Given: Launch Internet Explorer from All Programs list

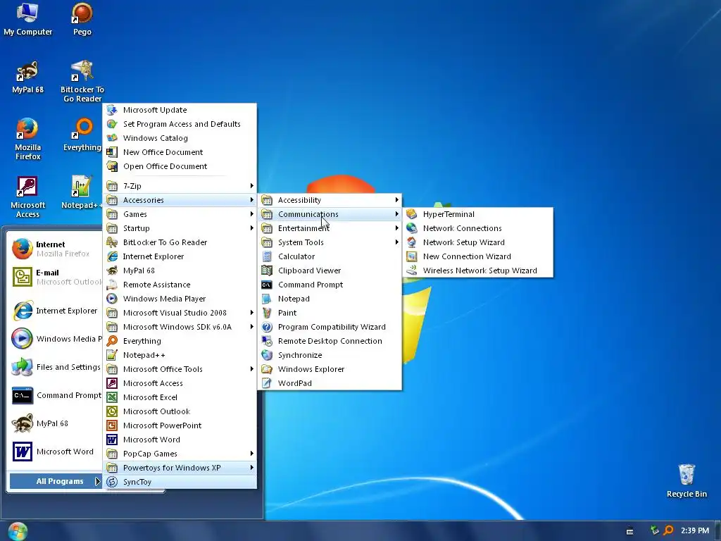Looking at the screenshot, I should point(180,256).
